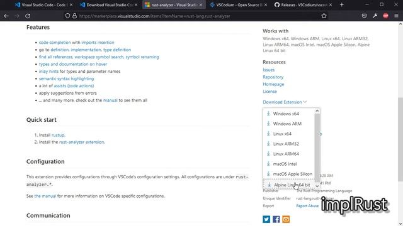Share extension via email icon
The image size is (403, 226).
click(286, 219)
